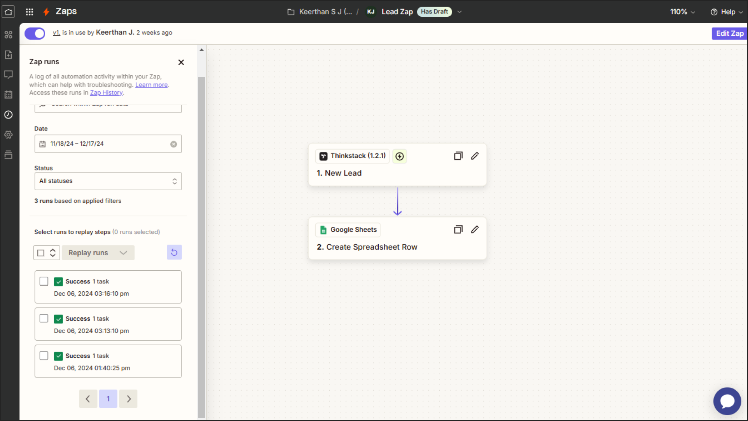
Task: Click the Zaps lightning bolt logo
Action: (46, 12)
